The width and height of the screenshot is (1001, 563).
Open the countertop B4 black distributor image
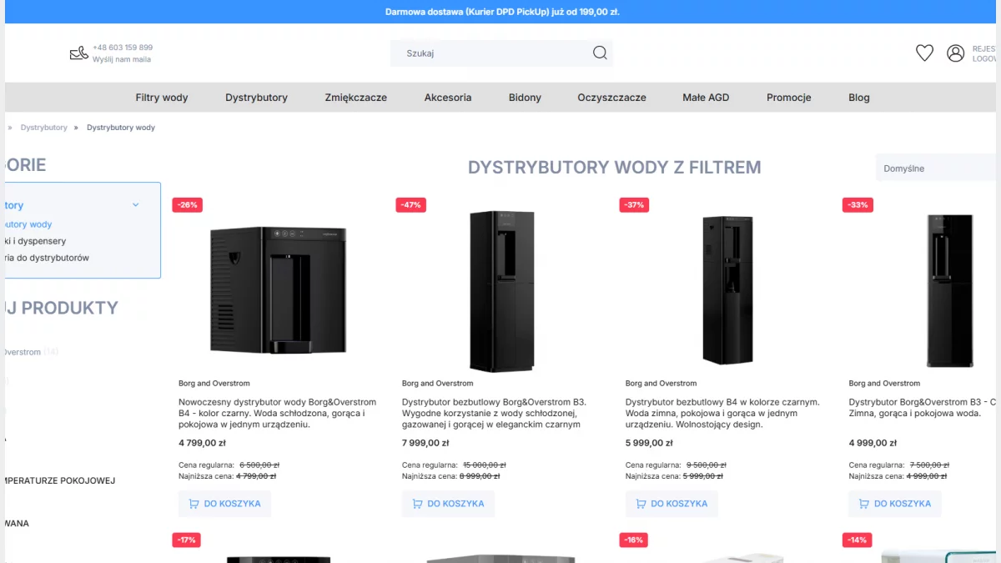click(x=278, y=290)
